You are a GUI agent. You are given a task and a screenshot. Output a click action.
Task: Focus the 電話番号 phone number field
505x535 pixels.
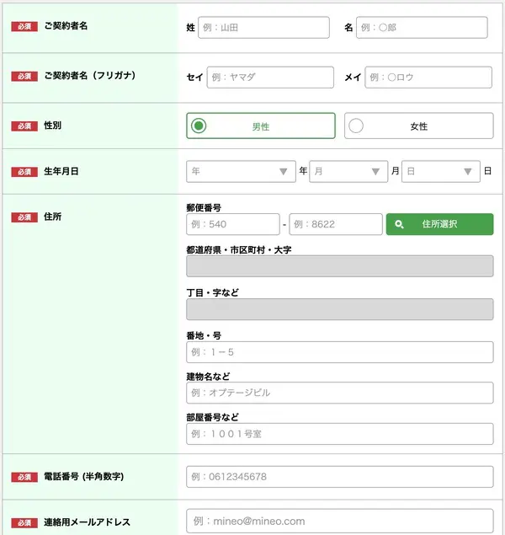pos(339,477)
